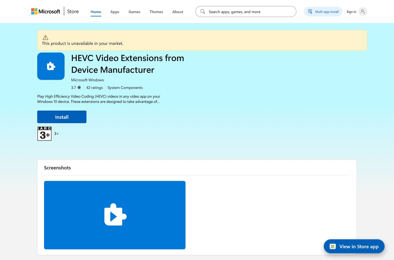Focus the search apps, games field
The image size is (394, 260).
tap(246, 11)
